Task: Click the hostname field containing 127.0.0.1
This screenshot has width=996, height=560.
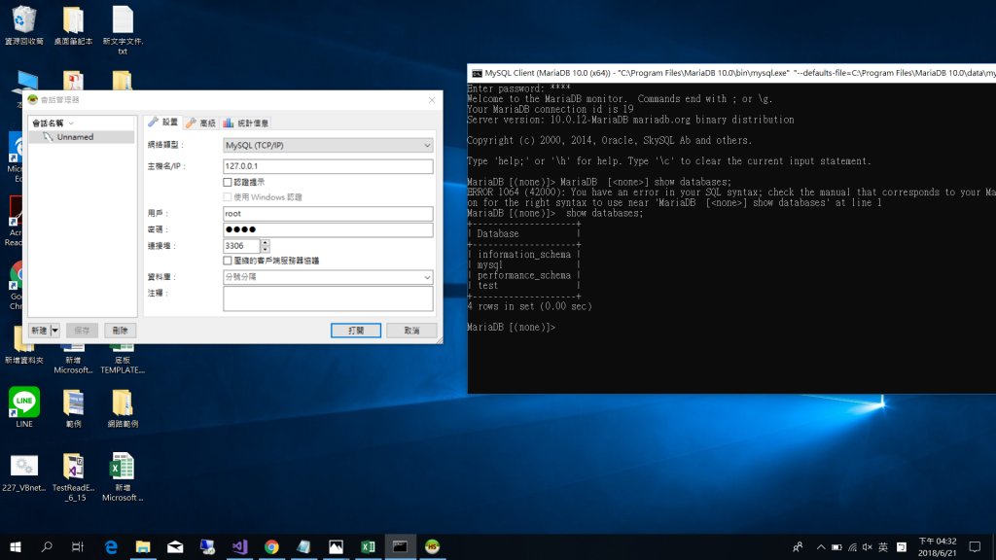Action: [x=328, y=166]
